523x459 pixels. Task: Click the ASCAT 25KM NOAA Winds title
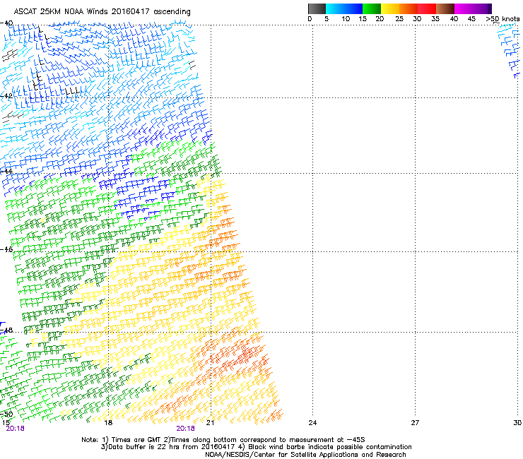click(x=102, y=12)
